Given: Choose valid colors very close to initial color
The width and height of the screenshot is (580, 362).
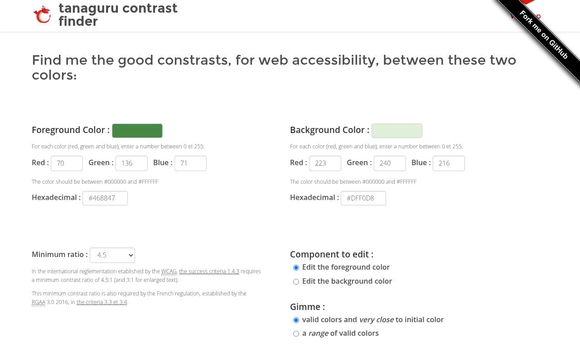Looking at the screenshot, I should coord(296,320).
